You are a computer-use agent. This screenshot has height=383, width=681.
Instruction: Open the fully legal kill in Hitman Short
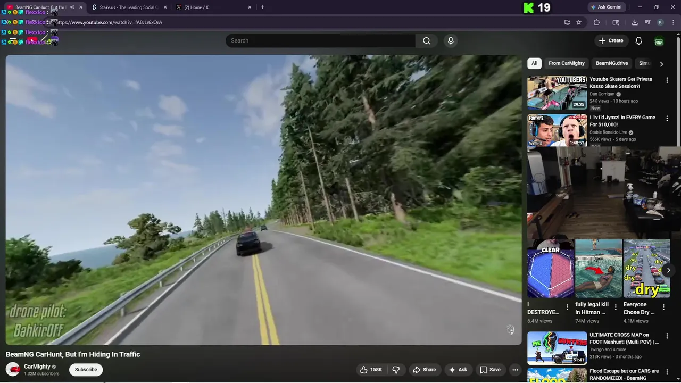(599, 269)
